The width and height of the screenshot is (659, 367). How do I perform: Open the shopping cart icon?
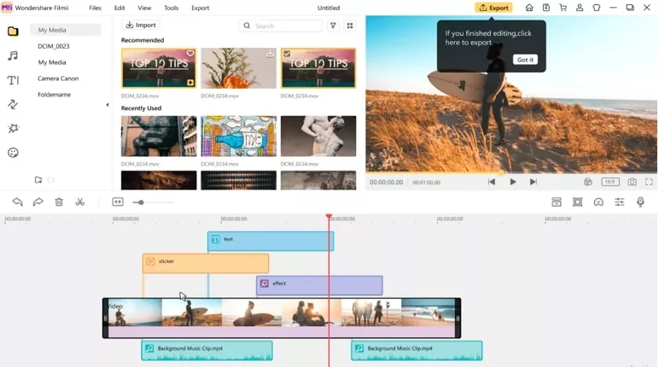563,8
